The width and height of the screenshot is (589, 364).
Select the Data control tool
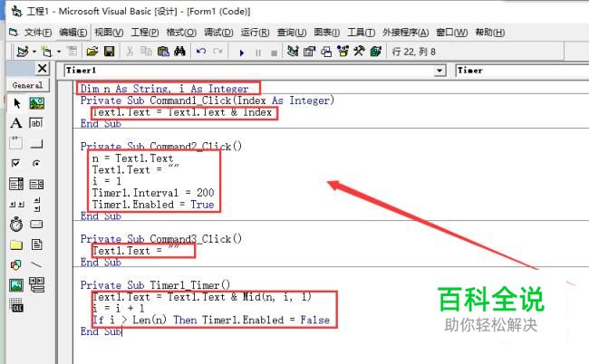[36, 285]
